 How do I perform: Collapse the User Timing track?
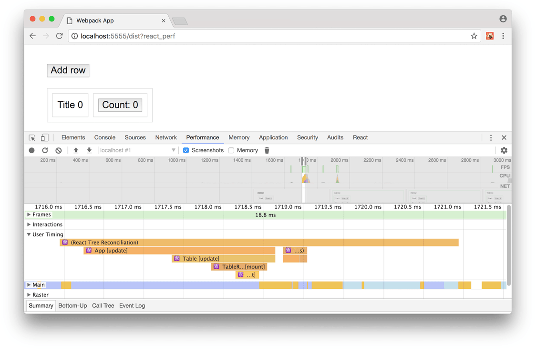pos(29,234)
